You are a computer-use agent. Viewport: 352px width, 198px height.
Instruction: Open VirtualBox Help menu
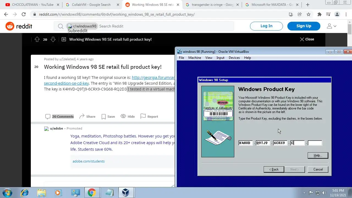click(248, 58)
